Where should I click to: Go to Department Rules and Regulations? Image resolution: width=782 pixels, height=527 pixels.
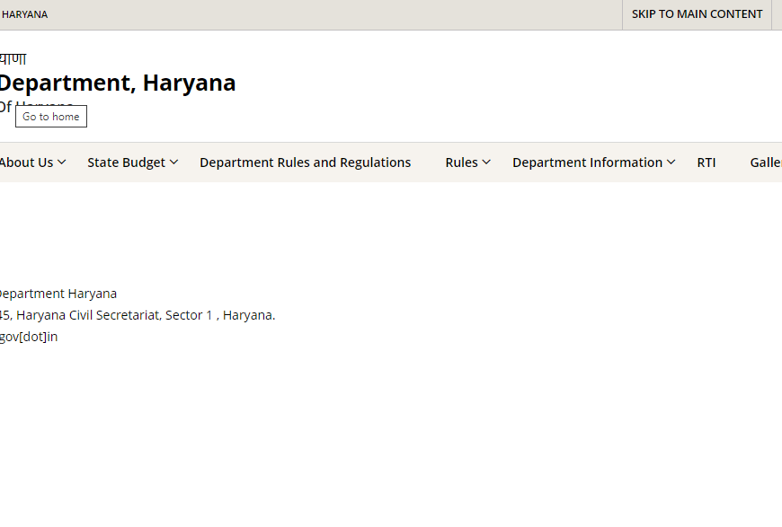305,162
